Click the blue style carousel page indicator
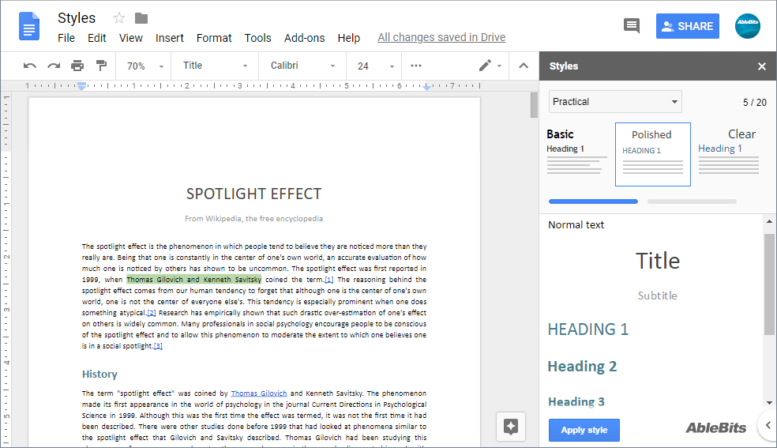Viewport: 777px width, 448px height. 593,201
